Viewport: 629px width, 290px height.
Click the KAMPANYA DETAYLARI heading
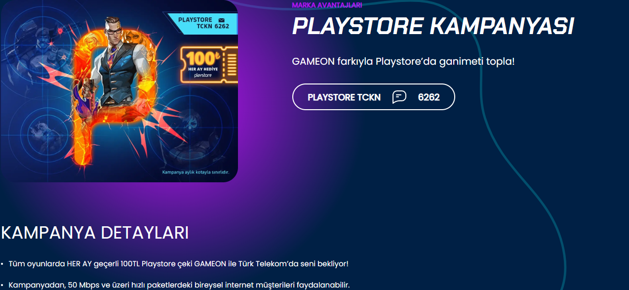[x=95, y=233]
